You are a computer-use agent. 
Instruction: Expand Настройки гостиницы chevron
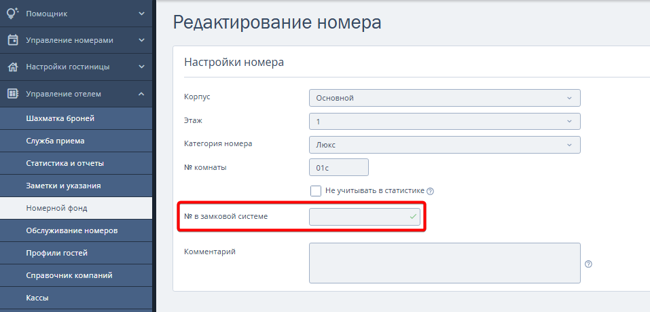point(141,67)
